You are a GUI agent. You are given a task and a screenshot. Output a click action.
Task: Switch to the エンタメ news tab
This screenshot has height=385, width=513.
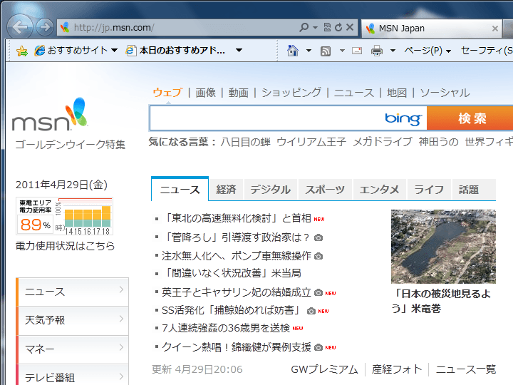click(x=379, y=190)
